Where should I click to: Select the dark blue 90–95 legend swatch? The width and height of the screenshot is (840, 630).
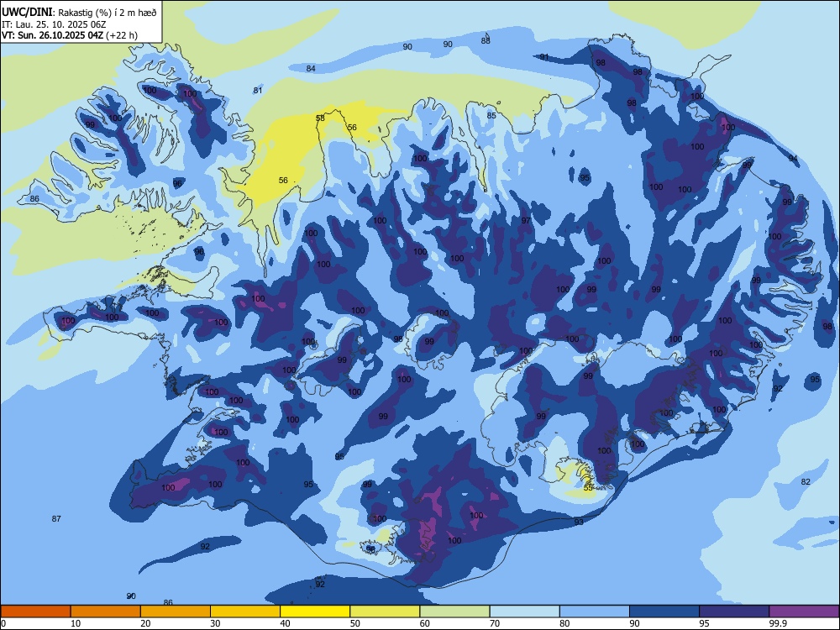pyautogui.click(x=664, y=612)
